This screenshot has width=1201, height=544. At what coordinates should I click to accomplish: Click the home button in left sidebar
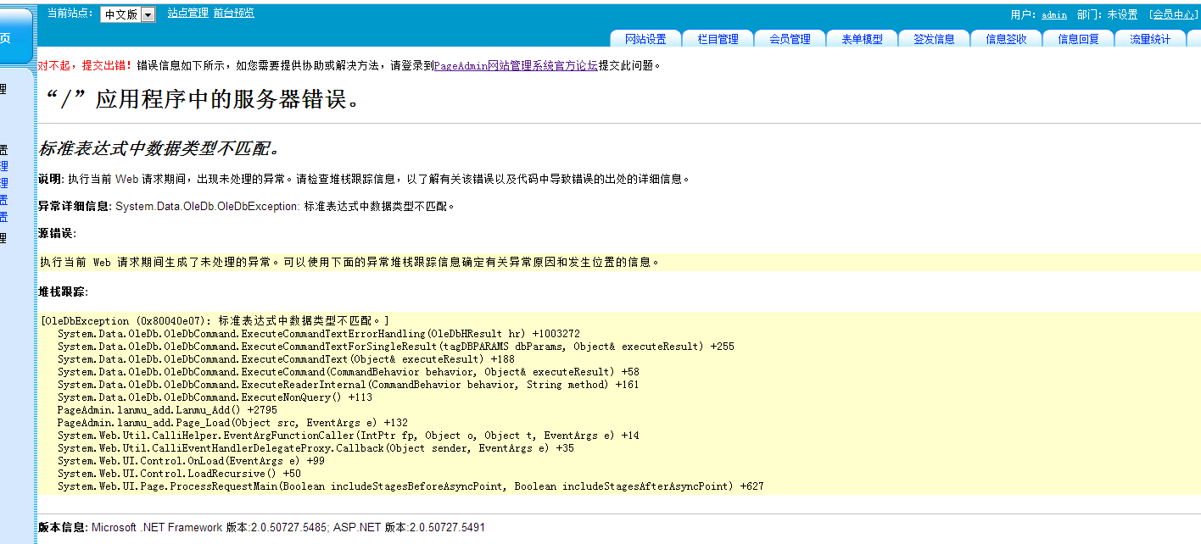point(10,37)
